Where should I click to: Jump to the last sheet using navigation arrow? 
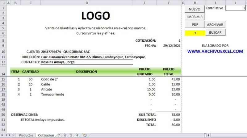point(13,135)
